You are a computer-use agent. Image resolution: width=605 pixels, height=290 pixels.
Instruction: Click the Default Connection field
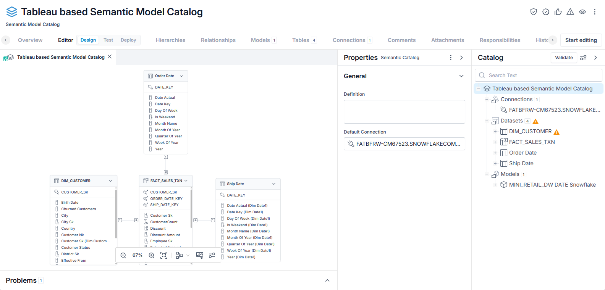pyautogui.click(x=404, y=144)
